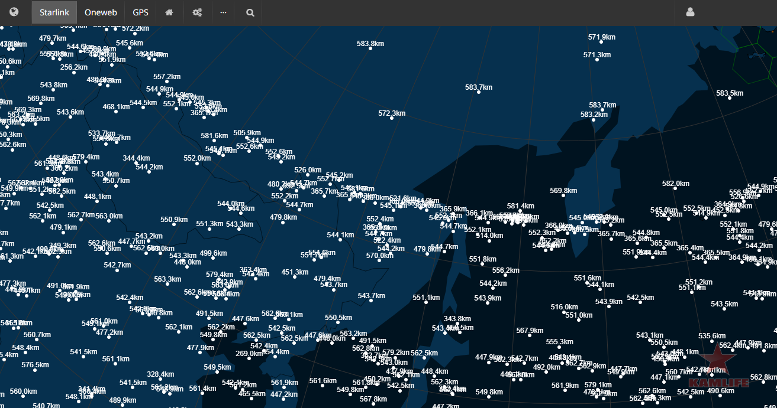Screen dimensions: 777x408
Task: Click the globe icon in top bar
Action: coord(14,12)
